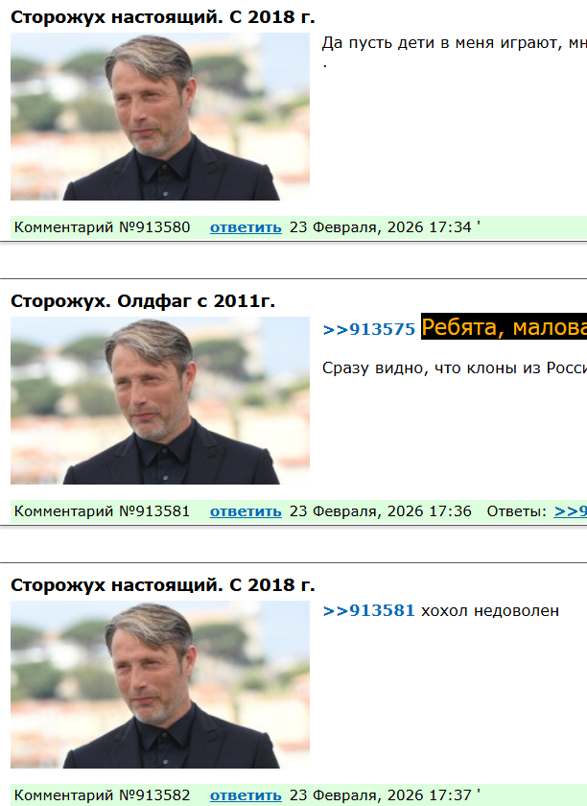
Task: Open the avatar image in comment №913581
Action: pos(160,400)
